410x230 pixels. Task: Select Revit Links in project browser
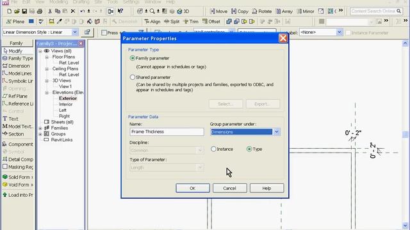[61, 140]
